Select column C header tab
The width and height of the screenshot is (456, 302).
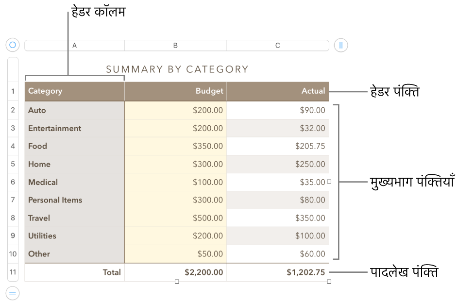click(x=277, y=45)
